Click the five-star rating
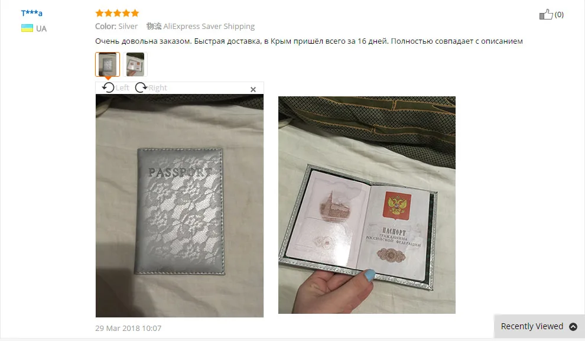 point(117,14)
